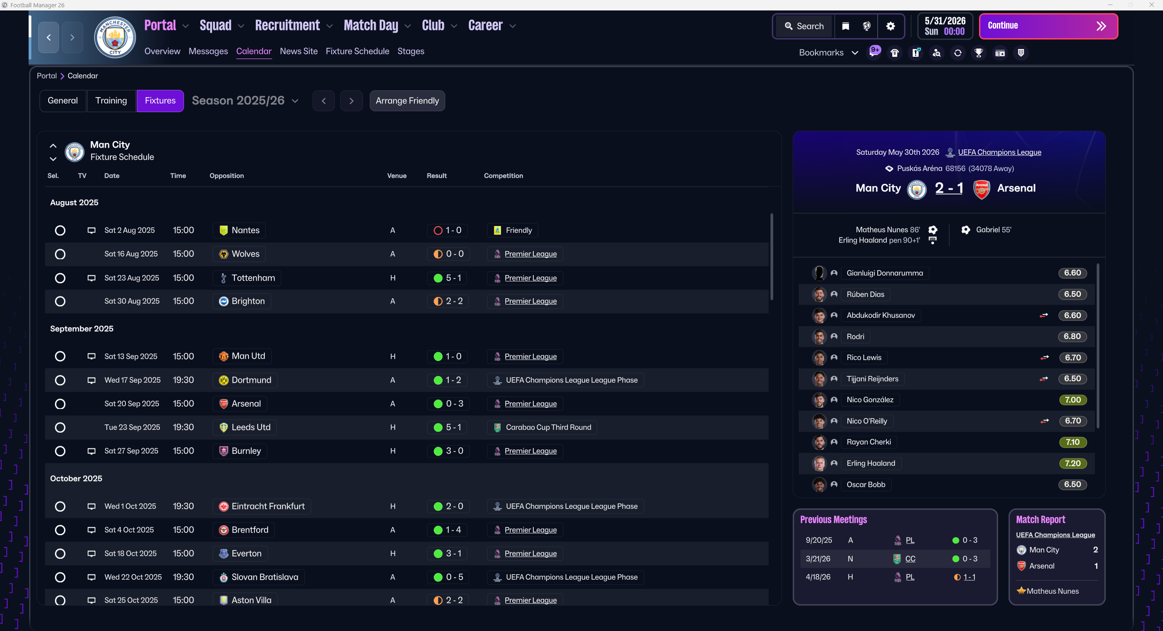
Task: Open settings gear icon in top bar
Action: (890, 26)
